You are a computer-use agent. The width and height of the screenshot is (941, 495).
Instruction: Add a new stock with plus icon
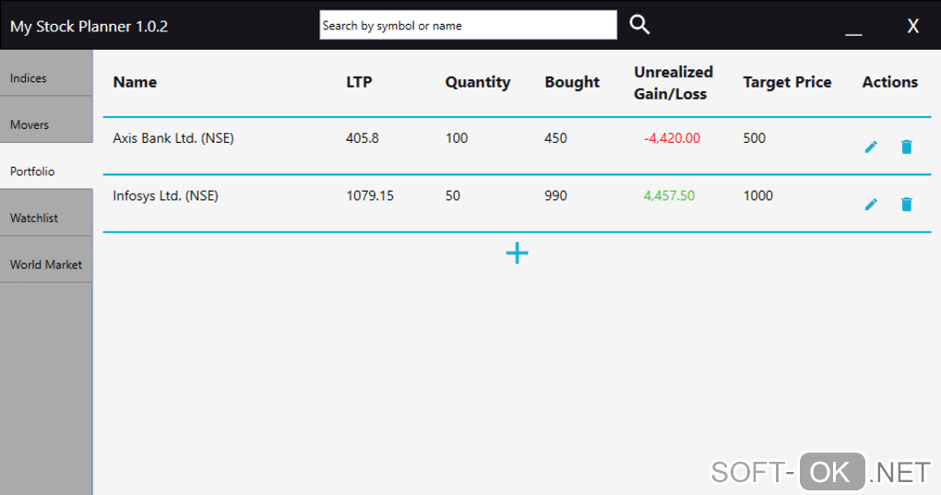[517, 253]
